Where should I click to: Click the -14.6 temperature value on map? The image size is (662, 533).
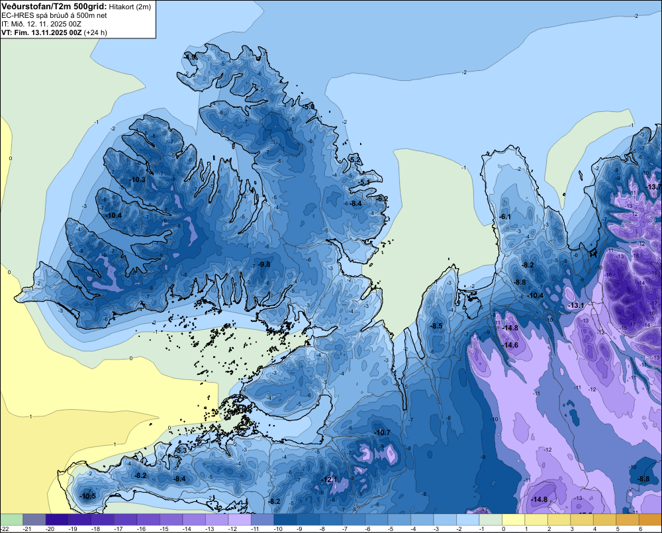coord(510,345)
